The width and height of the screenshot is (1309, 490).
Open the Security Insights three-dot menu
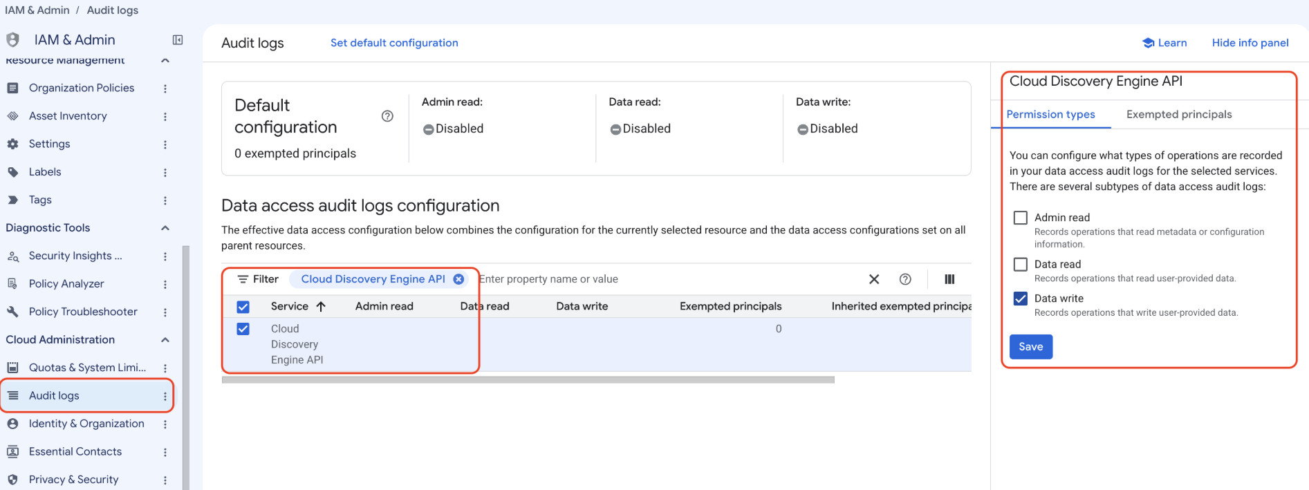coord(165,256)
